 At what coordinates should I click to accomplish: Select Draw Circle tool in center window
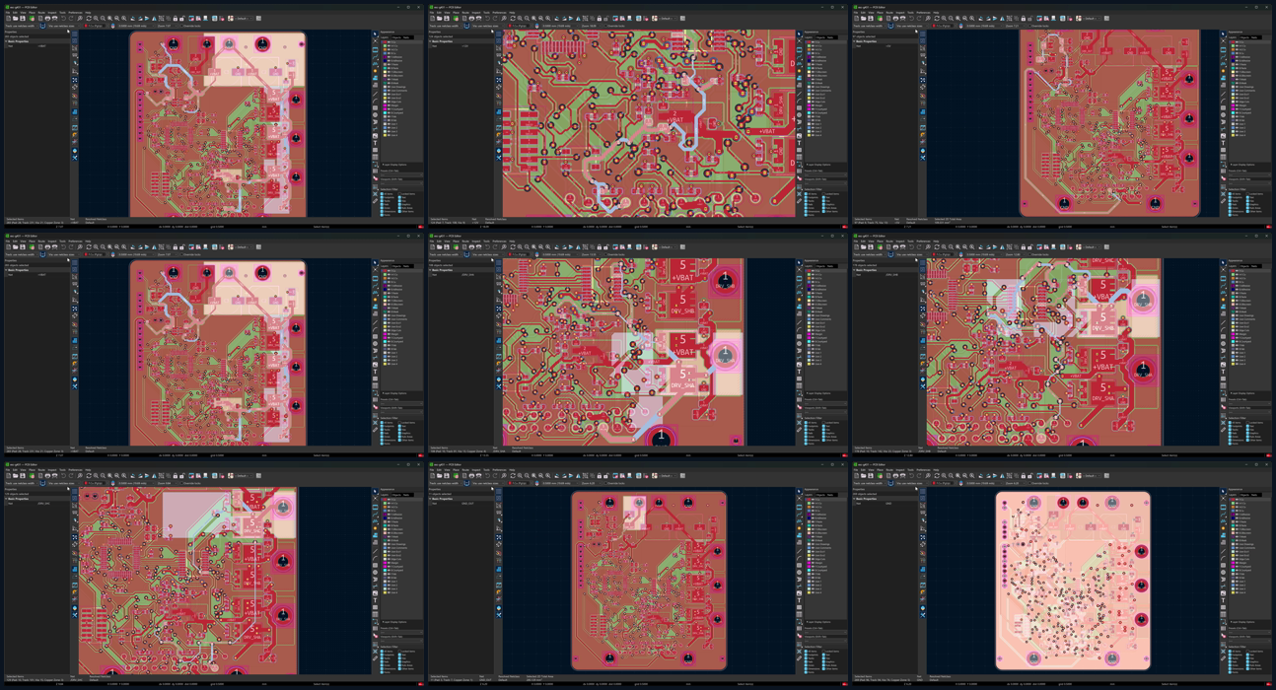pyautogui.click(x=801, y=343)
